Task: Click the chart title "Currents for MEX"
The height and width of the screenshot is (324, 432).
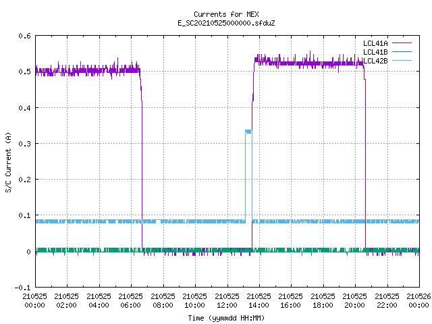Action: pos(226,14)
